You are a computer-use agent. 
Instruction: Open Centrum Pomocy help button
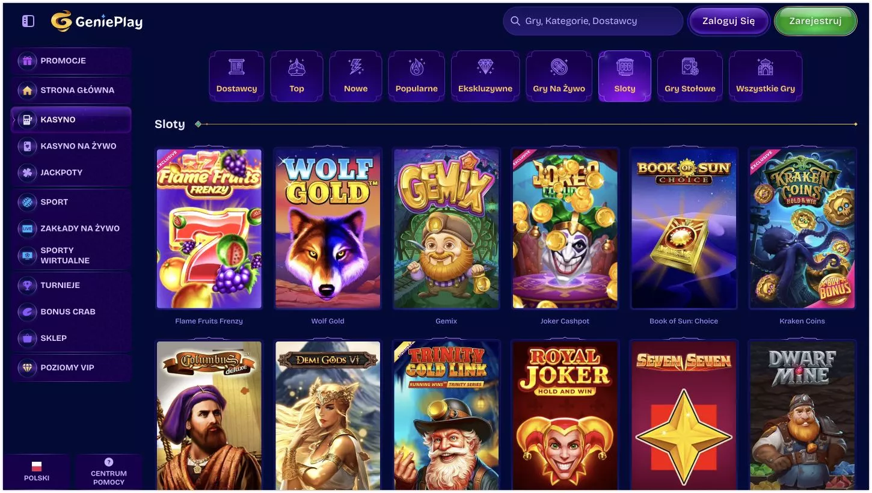coord(109,472)
